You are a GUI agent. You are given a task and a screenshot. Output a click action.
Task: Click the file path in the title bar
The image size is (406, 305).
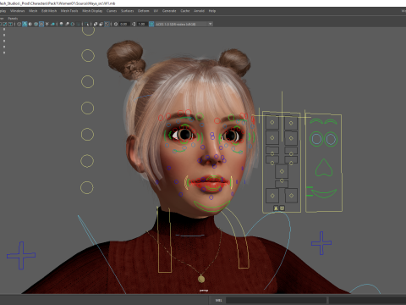point(58,3)
